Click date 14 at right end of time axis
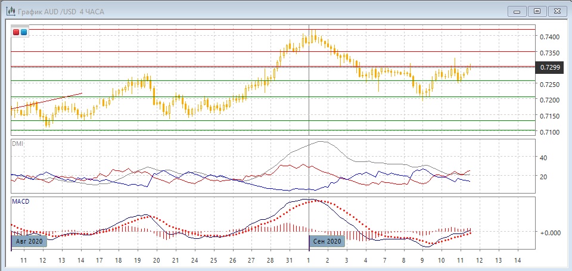 [517, 260]
